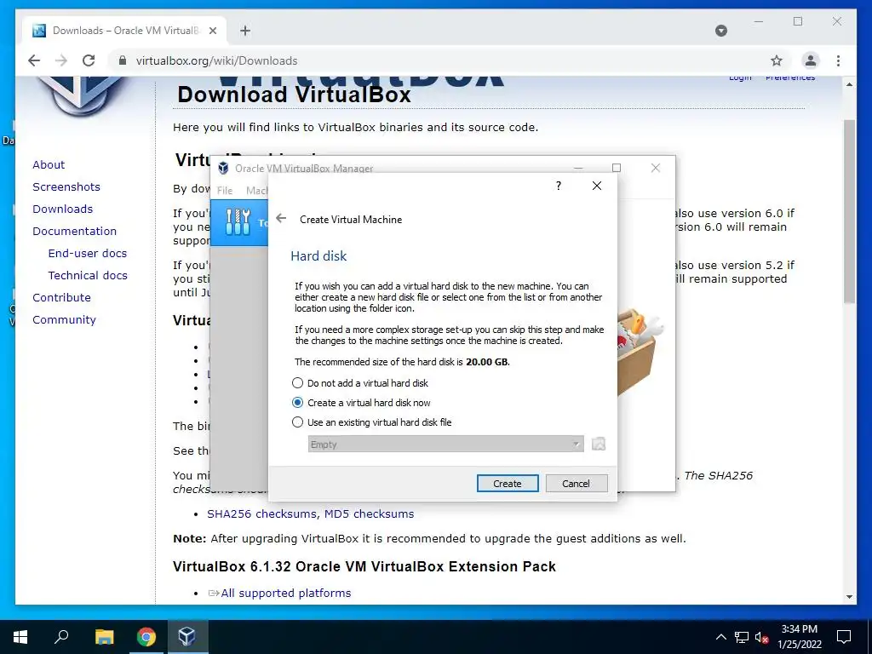This screenshot has width=872, height=654.
Task: Open the End-user docs link
Action: click(88, 253)
